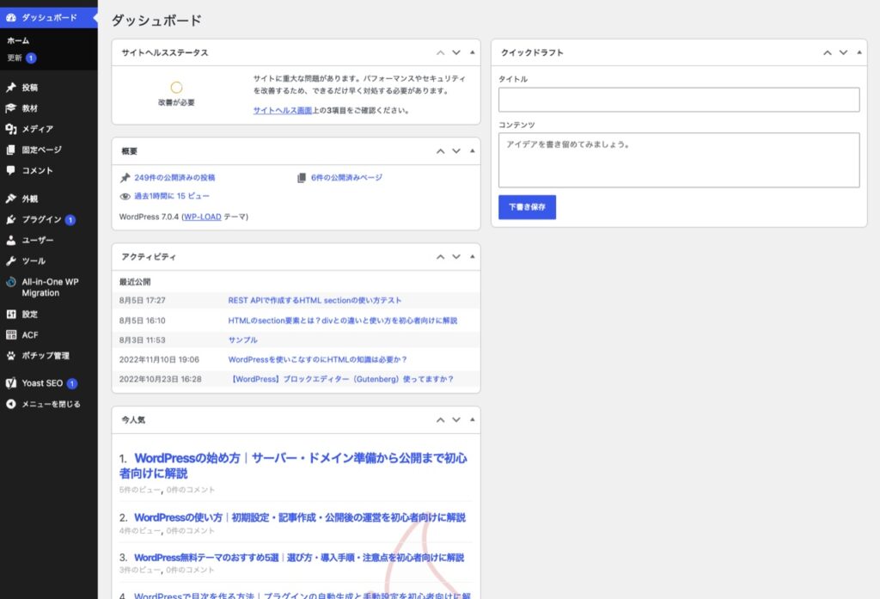Collapse the 今人気 panel
Viewport: 880px width, 599px height.
point(472,419)
